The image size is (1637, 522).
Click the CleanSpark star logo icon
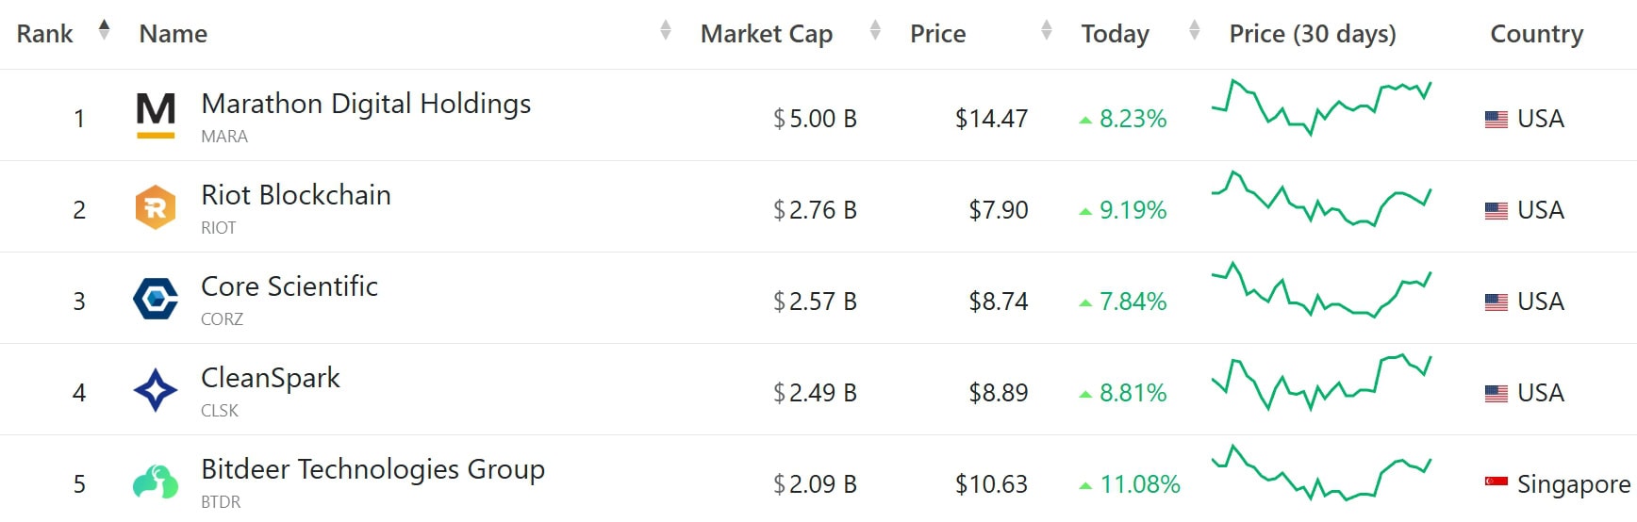(156, 390)
